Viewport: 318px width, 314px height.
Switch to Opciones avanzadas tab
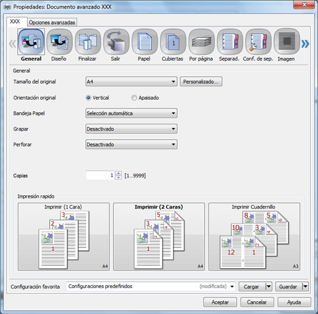pos(52,22)
